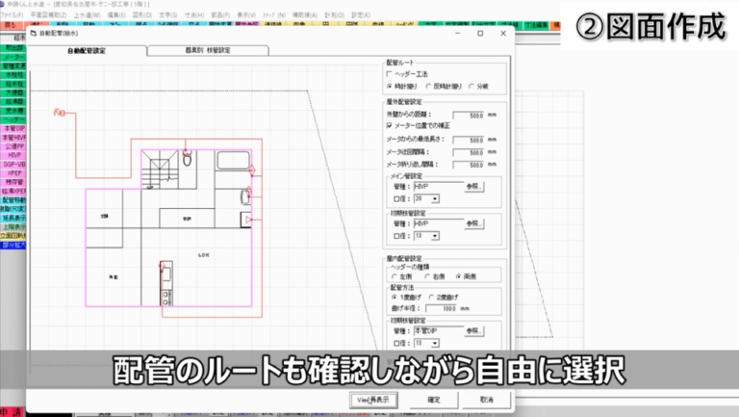Click the toilet fixture symbol in the floor plan
The height and width of the screenshot is (417, 739).
pos(188,157)
